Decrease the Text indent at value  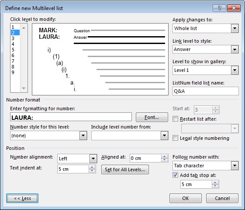click(x=92, y=171)
